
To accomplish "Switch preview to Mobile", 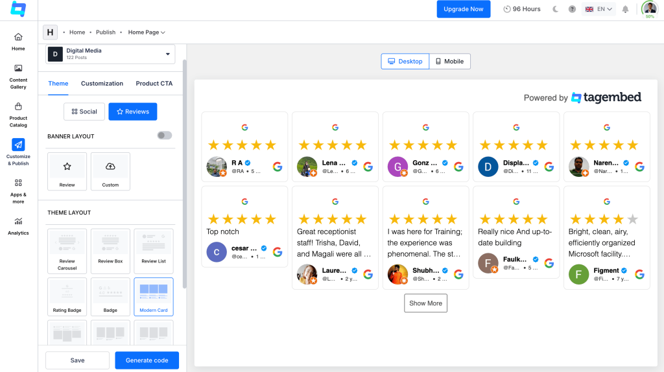I will pyautogui.click(x=450, y=62).
